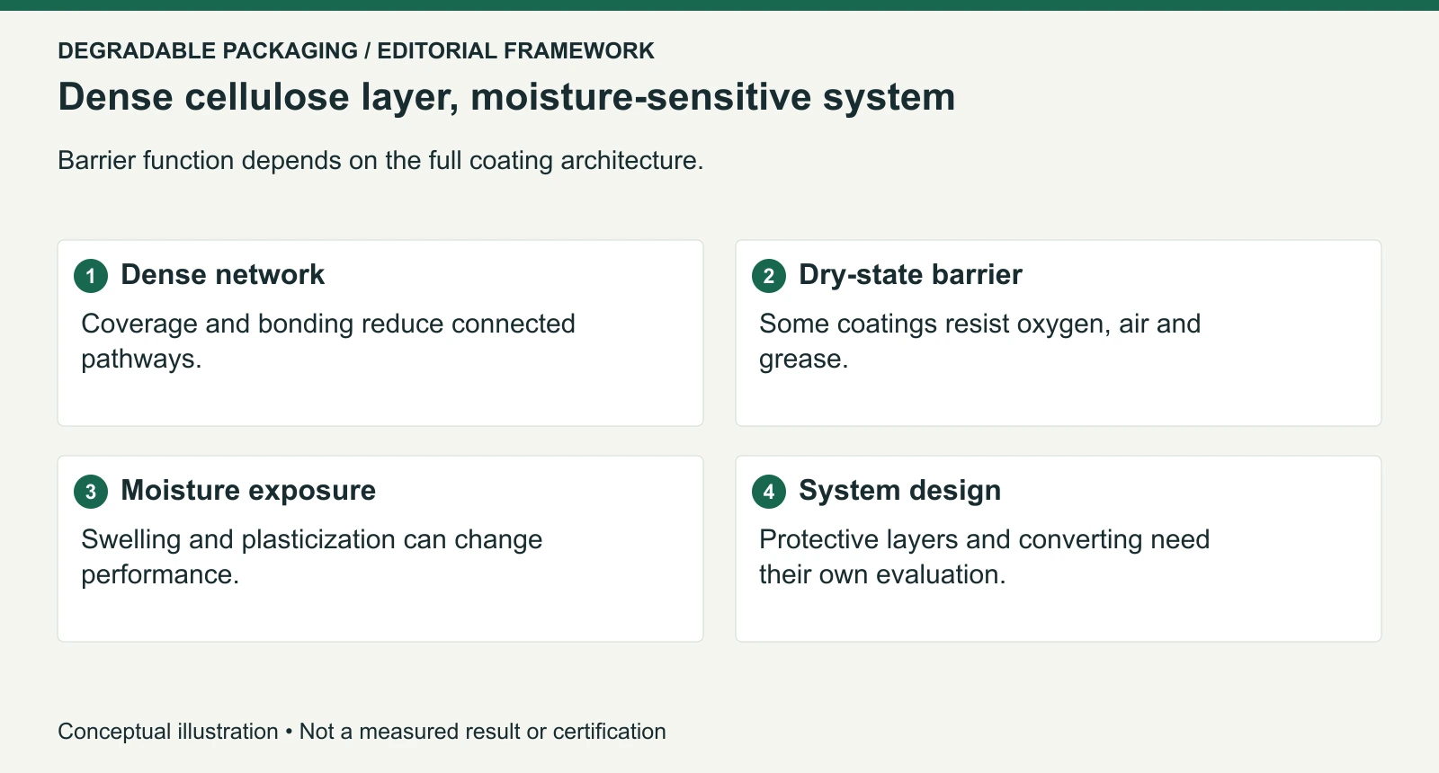Select the 'System design' card heading
This screenshot has height=773, width=1439.
pos(899,490)
